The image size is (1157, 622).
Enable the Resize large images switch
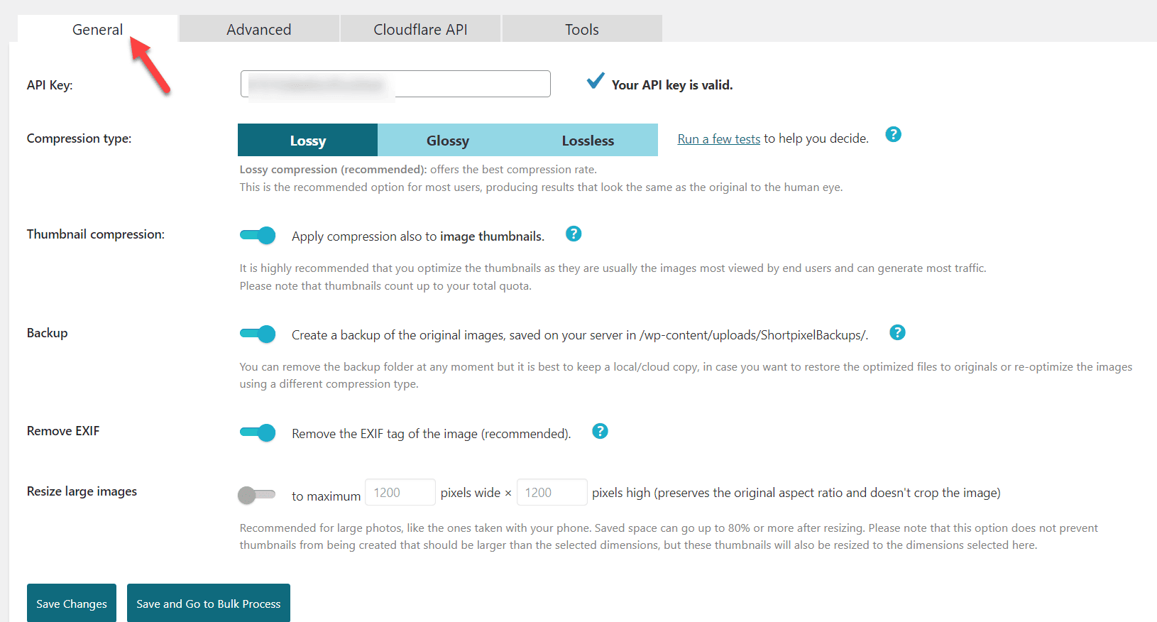pos(256,495)
